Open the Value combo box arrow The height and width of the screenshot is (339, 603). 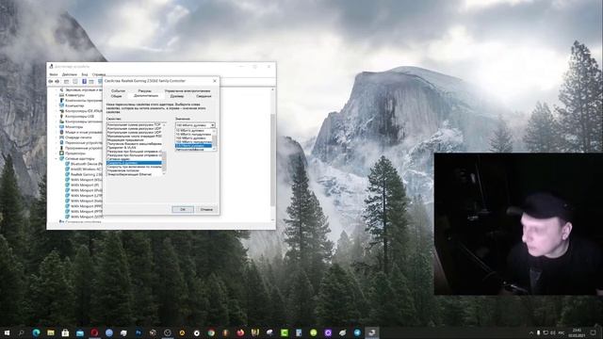tap(212, 125)
